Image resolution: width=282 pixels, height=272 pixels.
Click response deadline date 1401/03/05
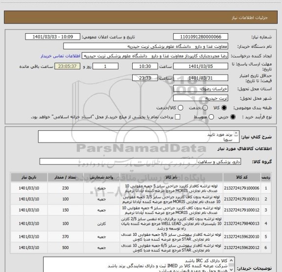201,66
